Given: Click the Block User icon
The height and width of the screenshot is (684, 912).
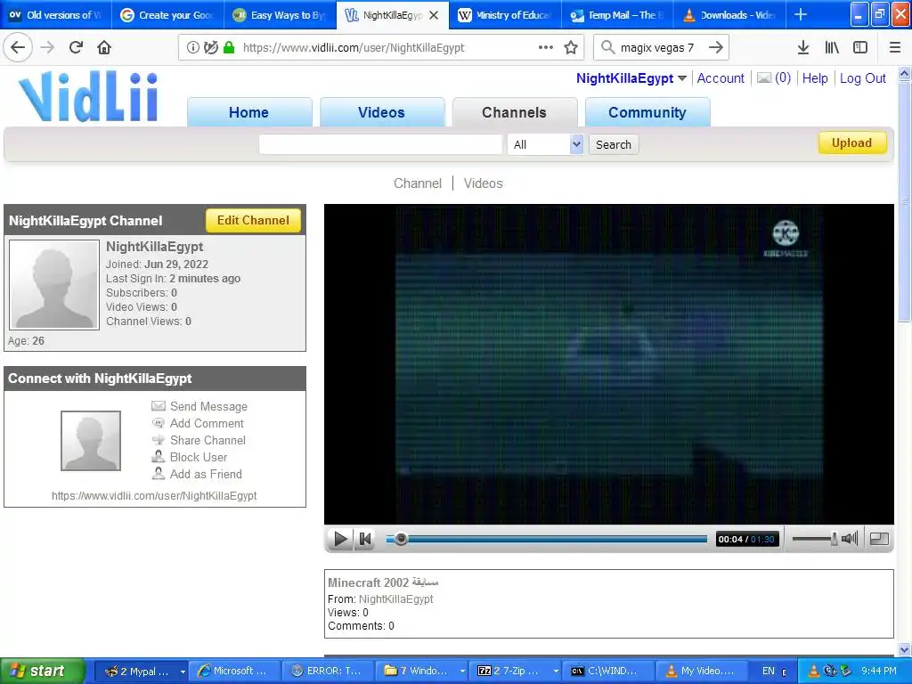Looking at the screenshot, I should pos(159,457).
